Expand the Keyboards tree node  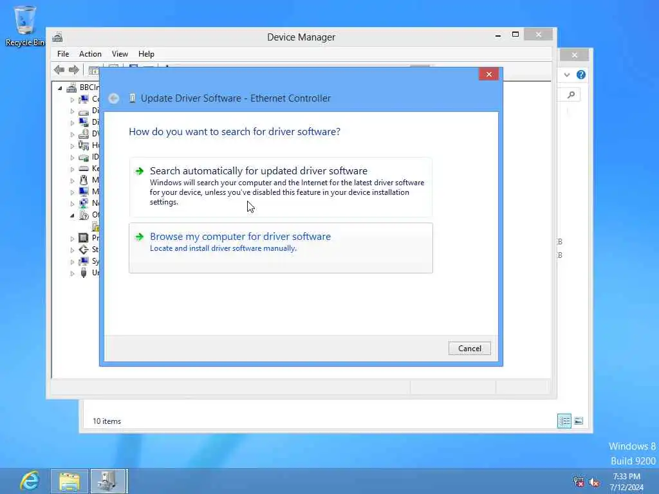[x=72, y=169]
